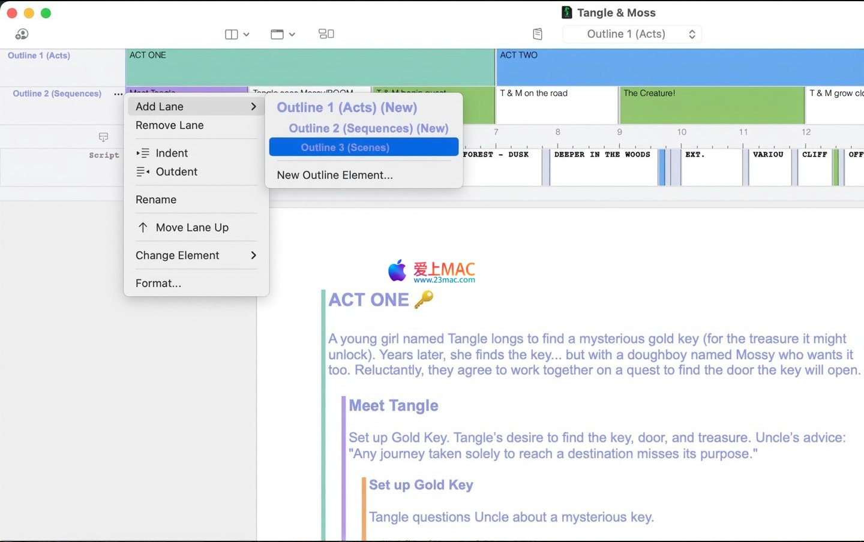
Task: Expand the Add Lane submenu
Action: coord(196,107)
